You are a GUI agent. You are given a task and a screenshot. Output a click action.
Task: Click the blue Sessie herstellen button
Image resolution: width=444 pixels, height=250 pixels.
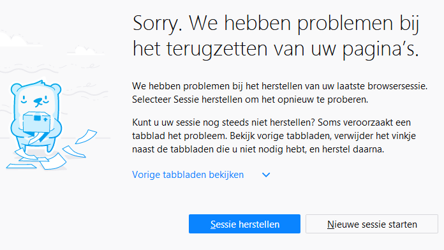244,224
